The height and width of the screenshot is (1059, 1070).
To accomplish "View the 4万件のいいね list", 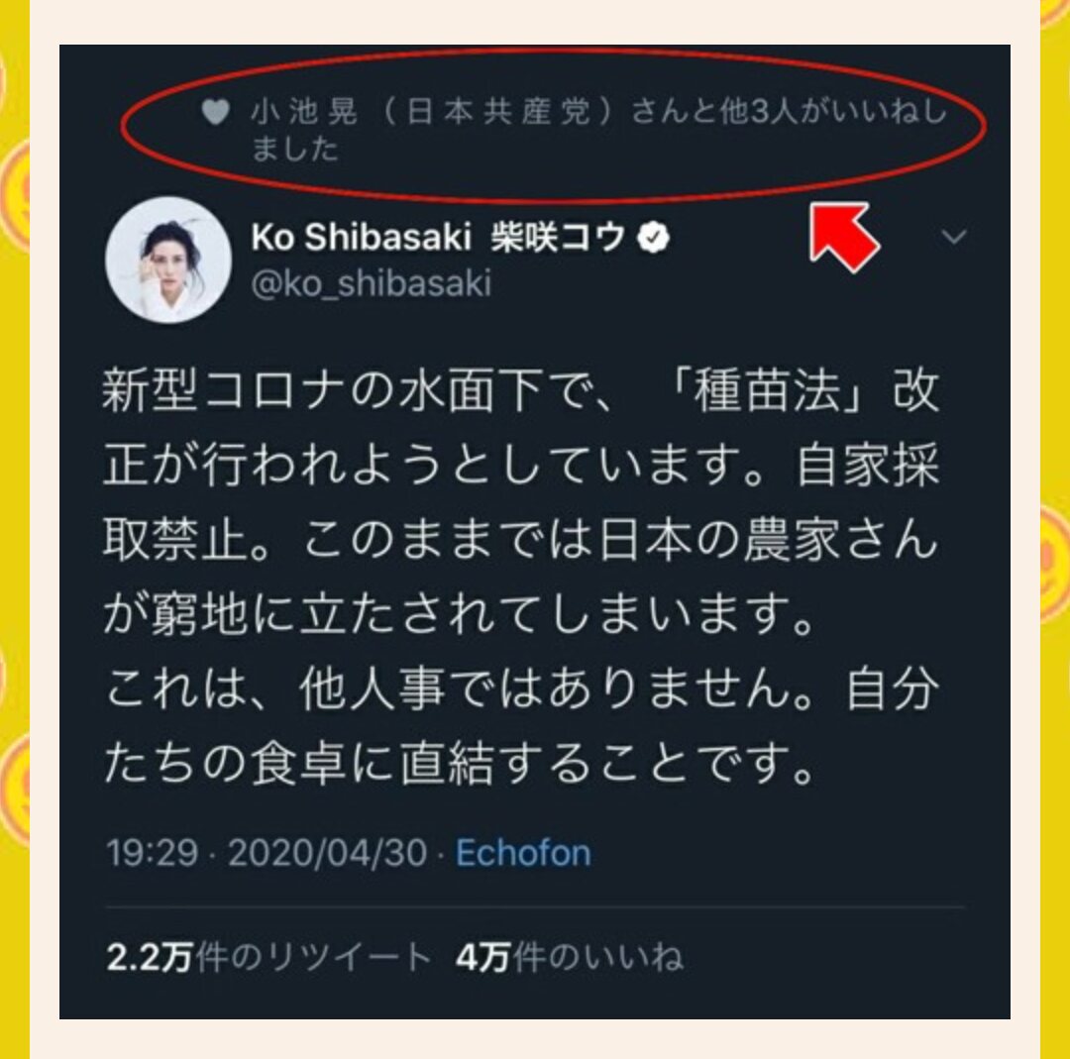I will click(570, 957).
